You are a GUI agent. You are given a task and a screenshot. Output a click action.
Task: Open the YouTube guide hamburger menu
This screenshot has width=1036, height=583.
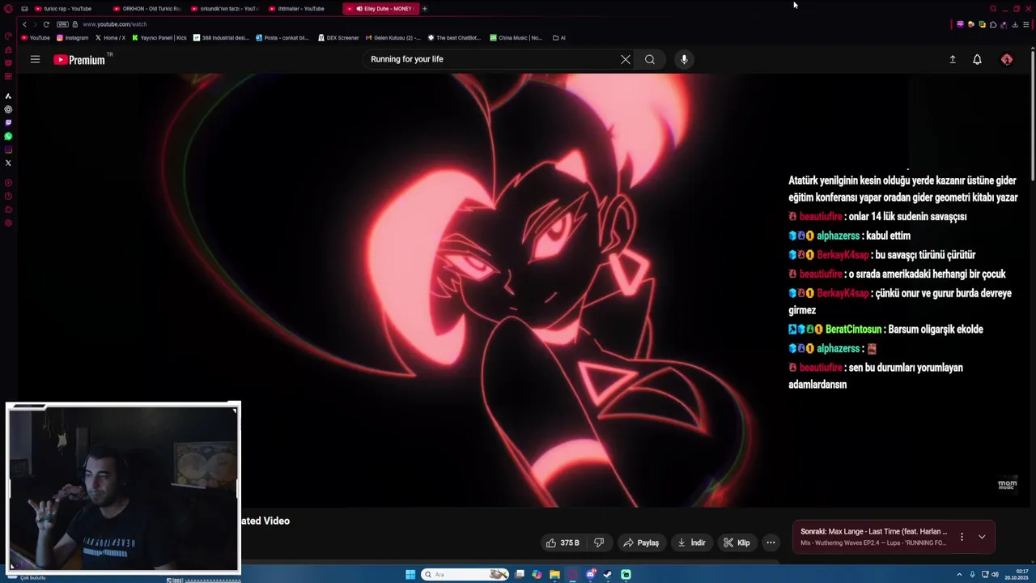click(x=35, y=59)
